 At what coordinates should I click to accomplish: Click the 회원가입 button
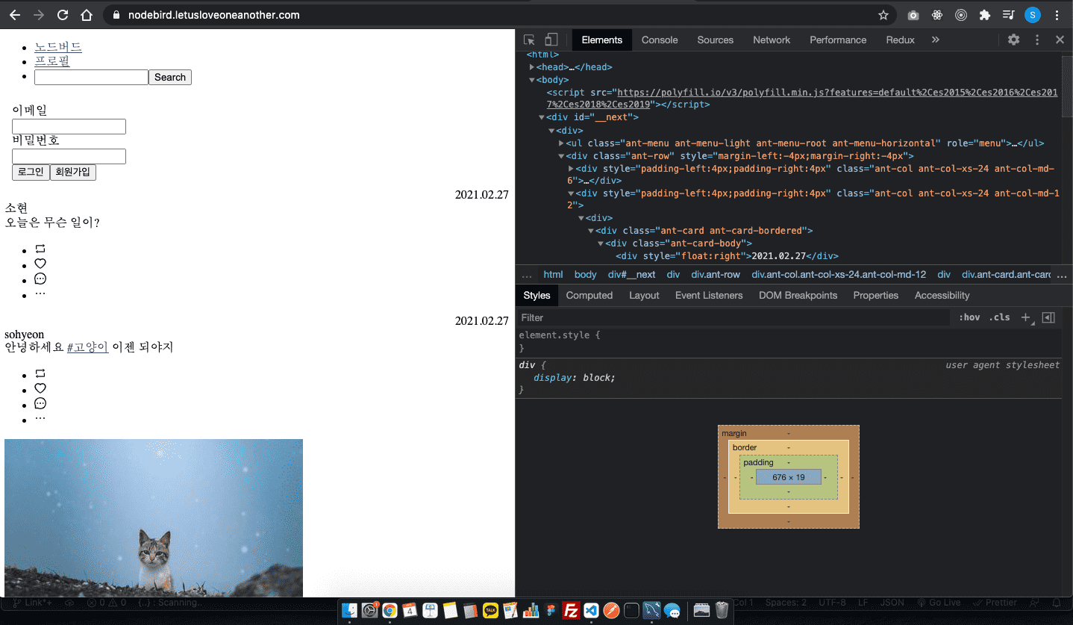[73, 172]
